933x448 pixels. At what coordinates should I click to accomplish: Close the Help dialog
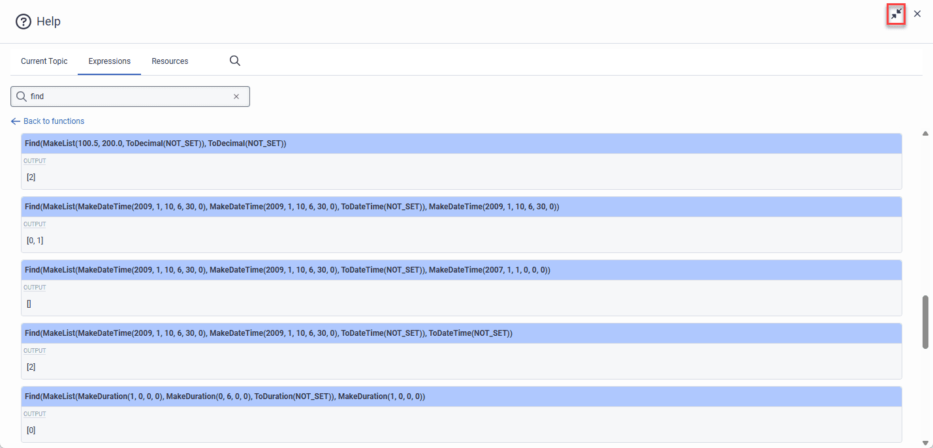(917, 14)
